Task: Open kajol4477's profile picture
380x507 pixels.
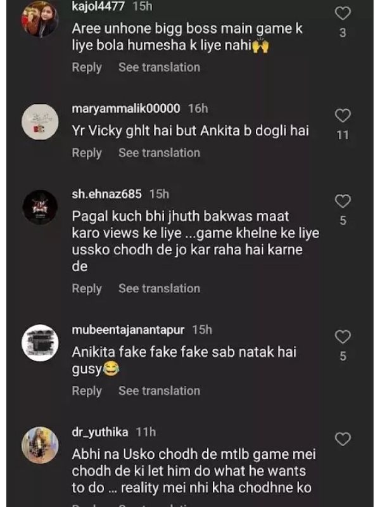Action: coord(40,20)
